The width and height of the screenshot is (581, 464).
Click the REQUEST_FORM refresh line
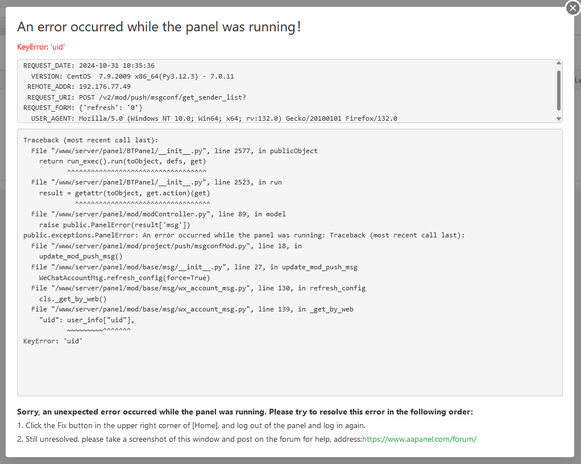pyautogui.click(x=83, y=108)
